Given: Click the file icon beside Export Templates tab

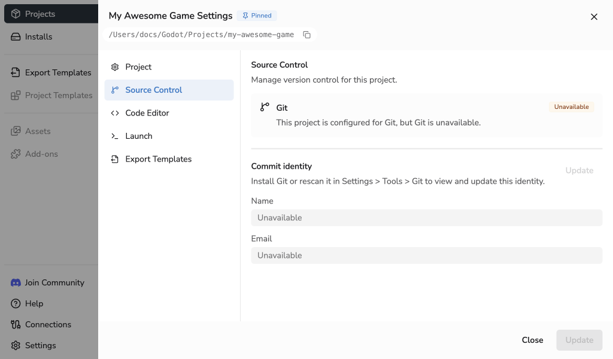Looking at the screenshot, I should click(x=115, y=159).
